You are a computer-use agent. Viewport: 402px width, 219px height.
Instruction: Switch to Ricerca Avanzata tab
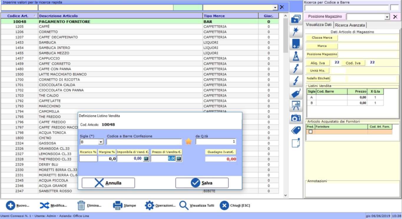click(x=350, y=25)
